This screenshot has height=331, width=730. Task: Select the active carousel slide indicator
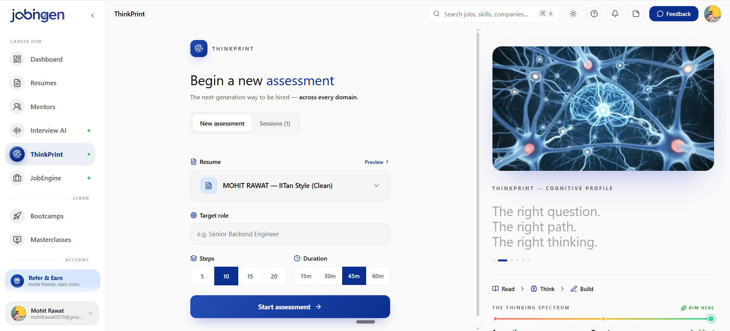click(x=502, y=260)
